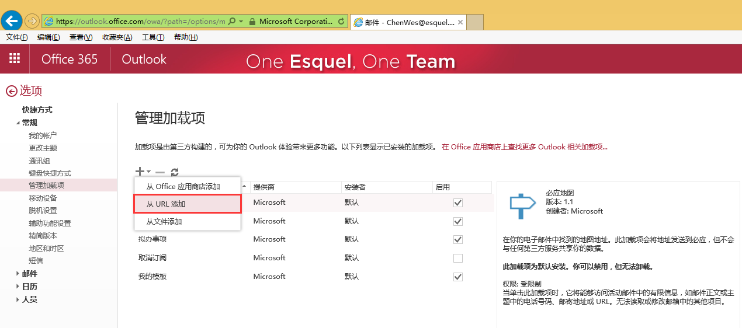Expand the 日历 tree section
This screenshot has height=328, width=742.
click(18, 287)
